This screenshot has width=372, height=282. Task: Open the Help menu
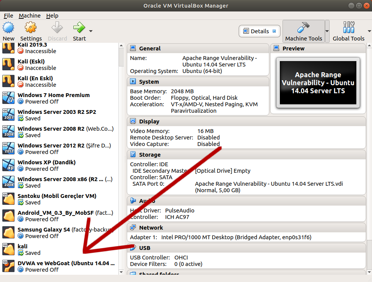pyautogui.click(x=52, y=16)
